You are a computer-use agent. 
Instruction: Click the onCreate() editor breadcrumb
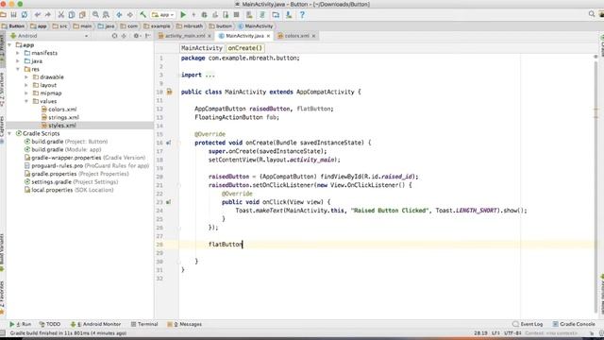coord(245,48)
